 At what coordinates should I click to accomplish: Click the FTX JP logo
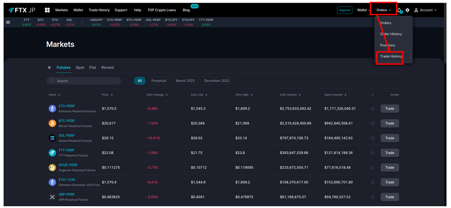coord(22,10)
